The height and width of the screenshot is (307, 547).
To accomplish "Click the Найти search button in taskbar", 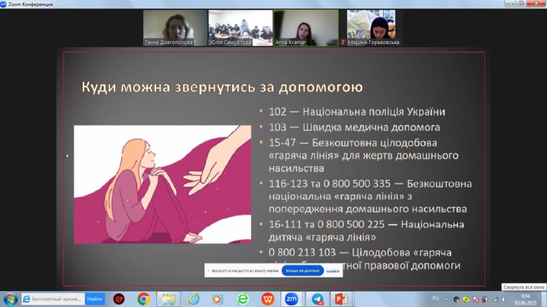I will click(95, 299).
